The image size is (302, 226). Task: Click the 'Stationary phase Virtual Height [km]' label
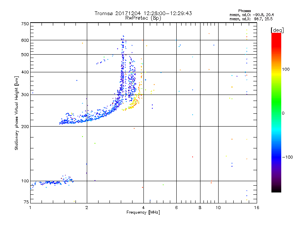pyautogui.click(x=17, y=113)
